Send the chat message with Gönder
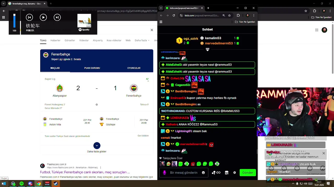 [x=248, y=173]
